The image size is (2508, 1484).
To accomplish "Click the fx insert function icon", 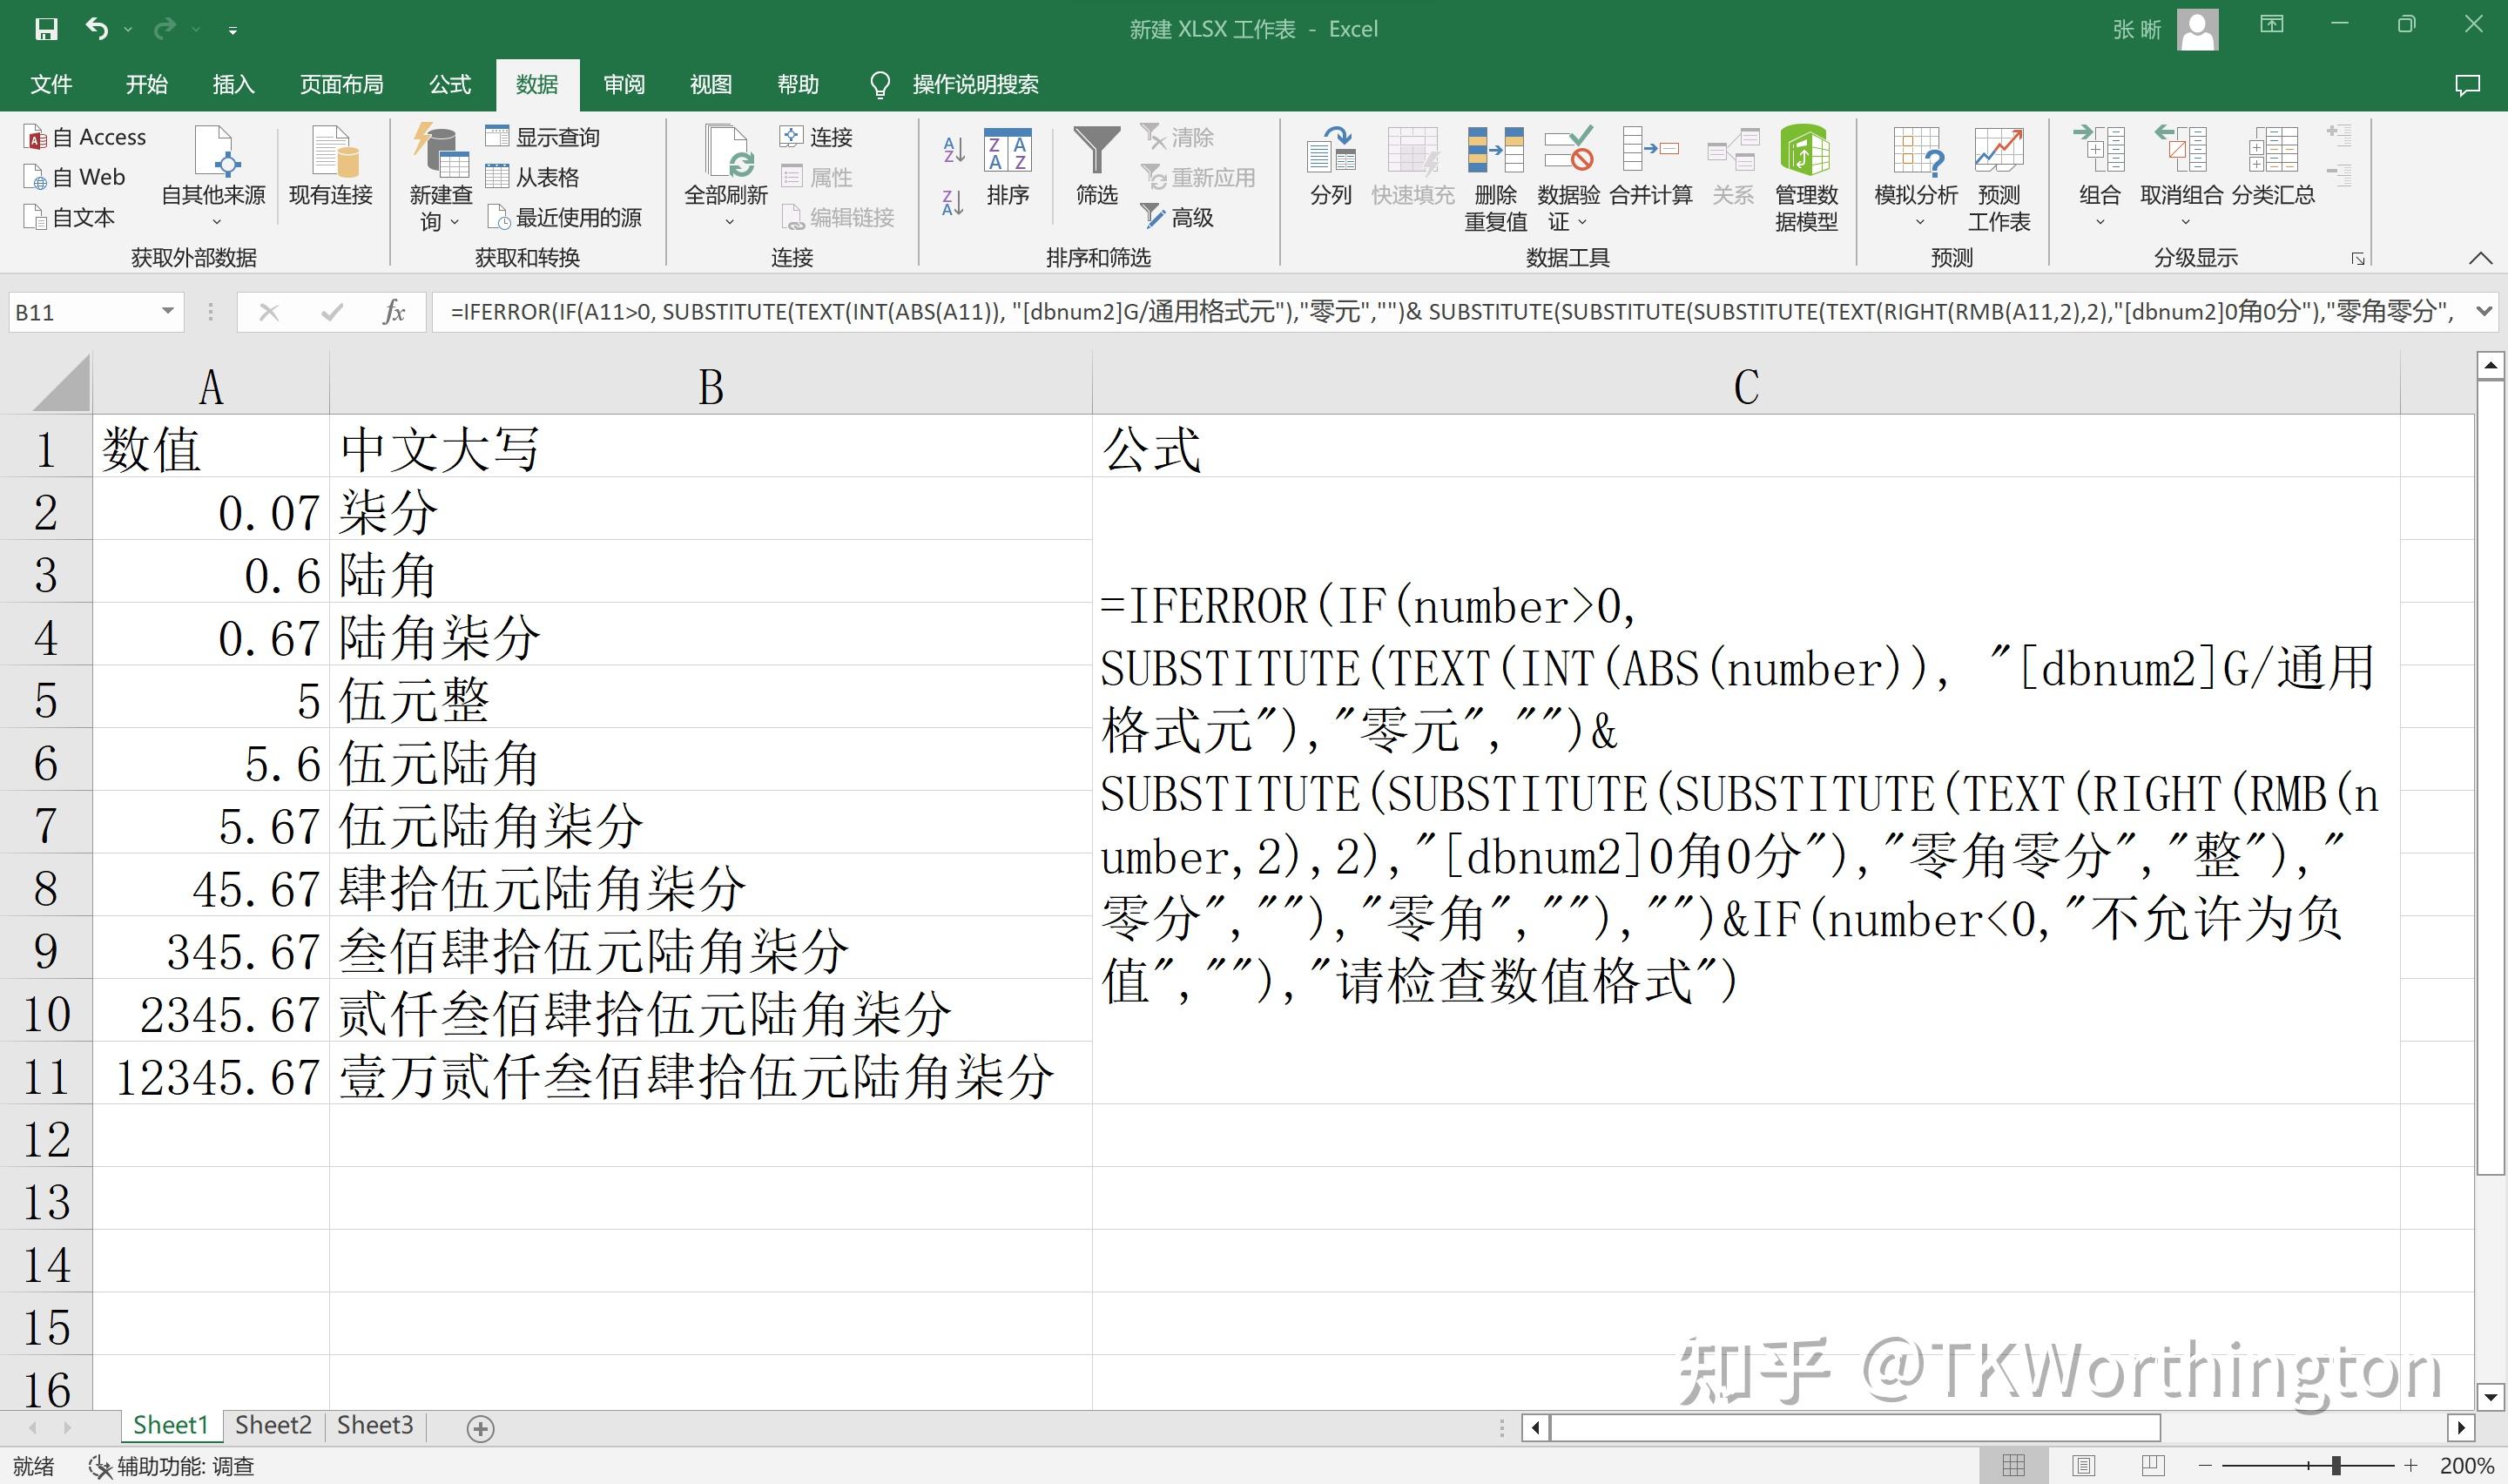I will 394,312.
